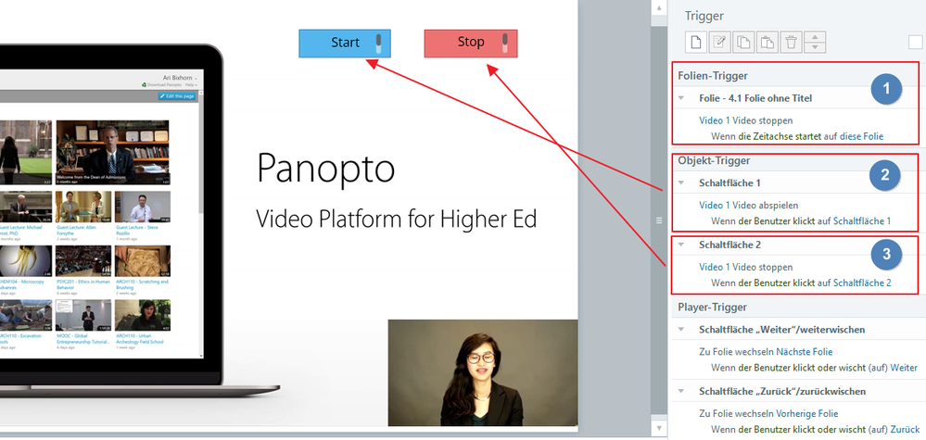
Task: Select the Schaltfläche „Zurück"/zurückwischen header row
Action: point(799,391)
